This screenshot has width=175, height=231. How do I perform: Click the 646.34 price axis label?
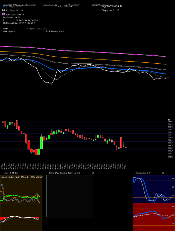pyautogui.click(x=170, y=145)
